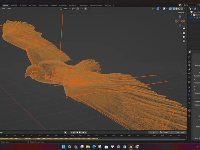Open the snapping options dropdown
Viewport: 200px width, 150px height.
click(x=81, y=9)
